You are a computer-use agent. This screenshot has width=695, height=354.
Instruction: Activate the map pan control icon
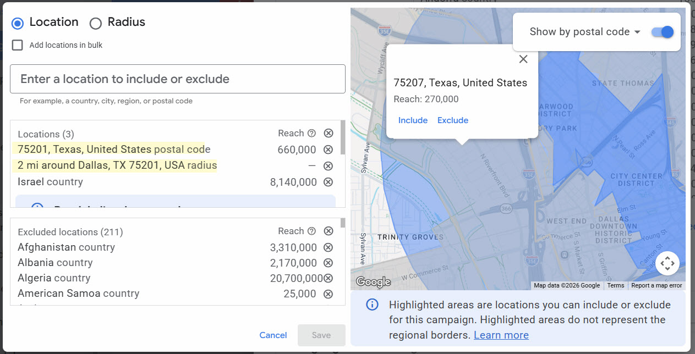(667, 263)
